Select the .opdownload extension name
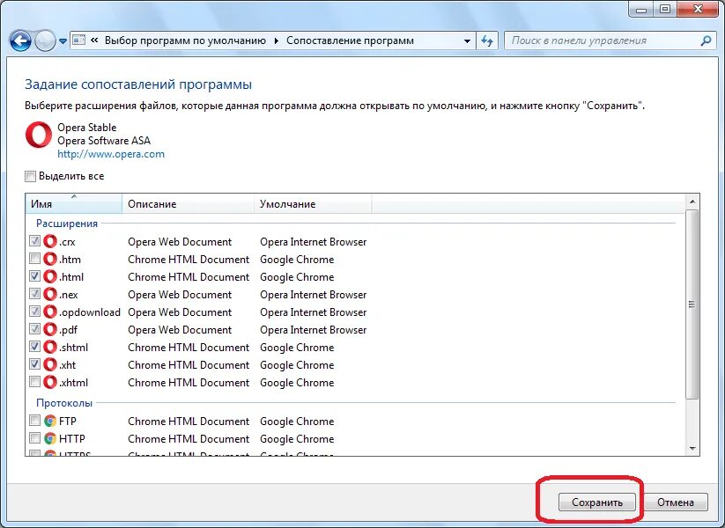This screenshot has height=528, width=725. [x=90, y=312]
